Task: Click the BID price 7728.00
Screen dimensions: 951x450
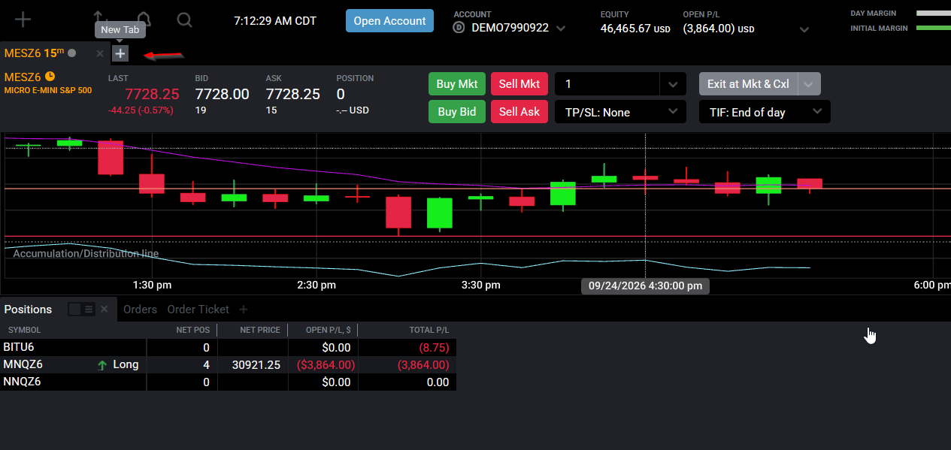Action: coord(222,94)
